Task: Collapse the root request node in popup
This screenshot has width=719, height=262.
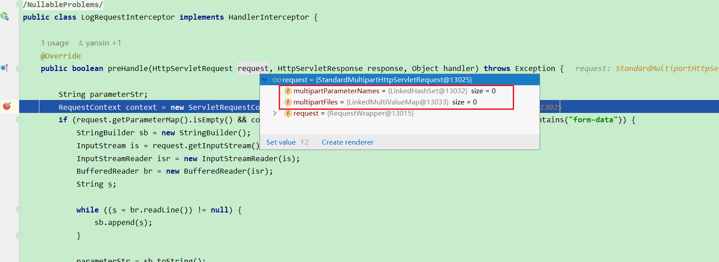Action: pyautogui.click(x=265, y=80)
